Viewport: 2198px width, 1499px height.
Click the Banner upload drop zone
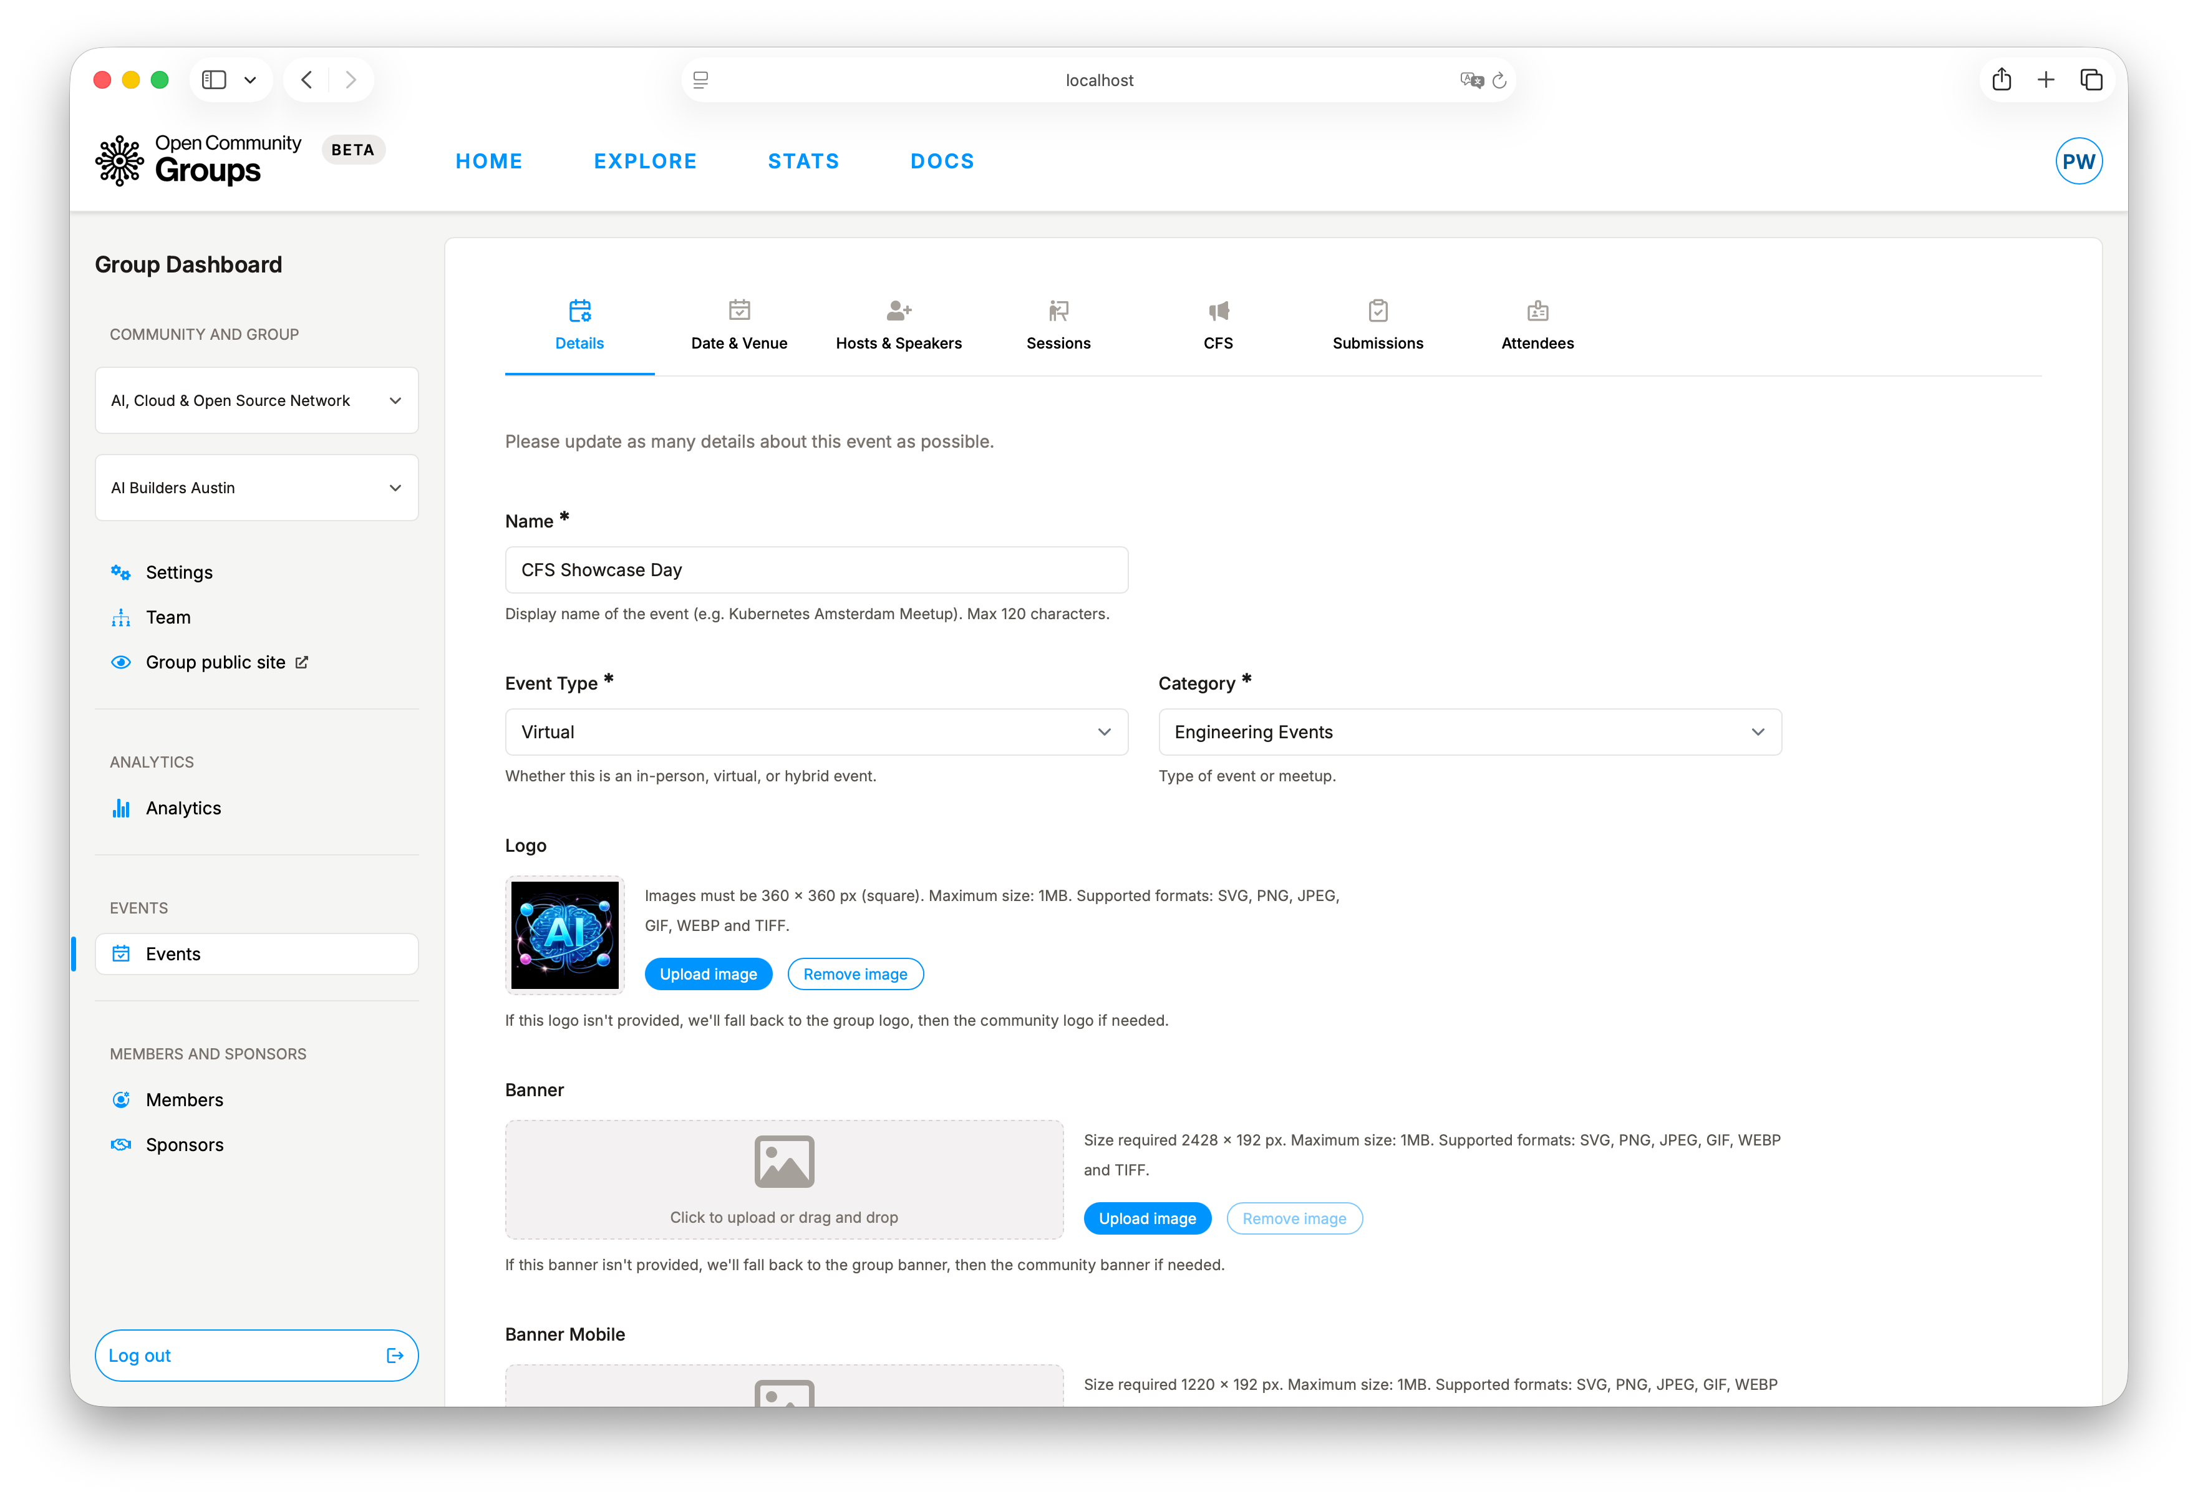pyautogui.click(x=784, y=1179)
